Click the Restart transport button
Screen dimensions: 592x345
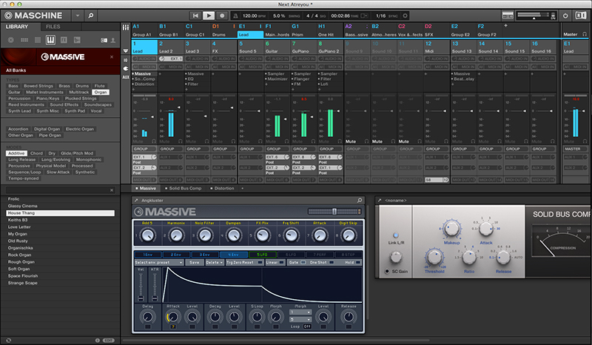[195, 15]
